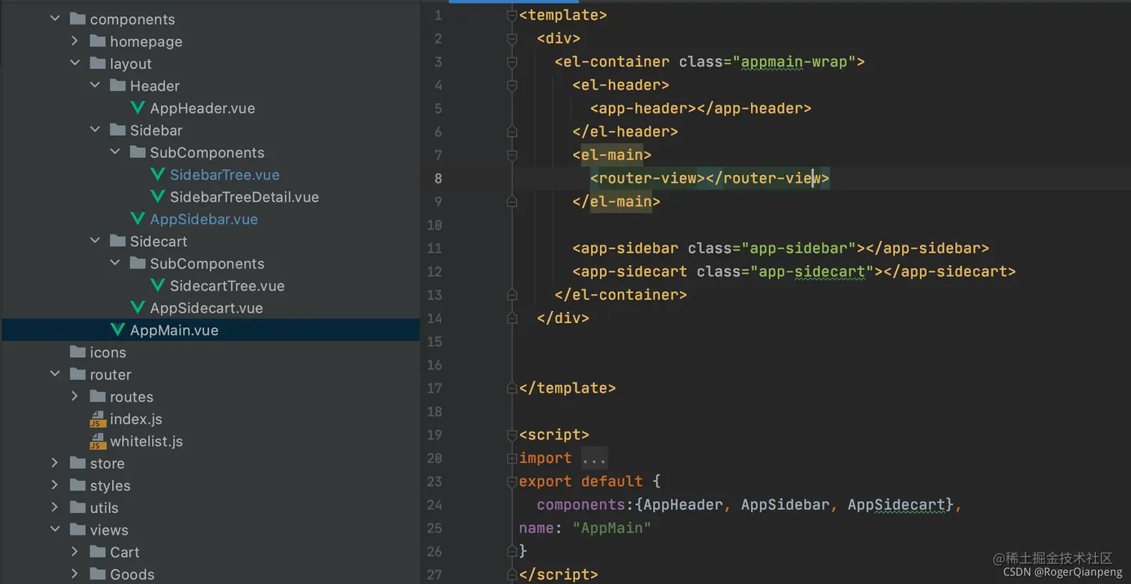Viewport: 1131px width, 584px height.
Task: Click the folder icon of Sidecart
Action: [x=117, y=241]
